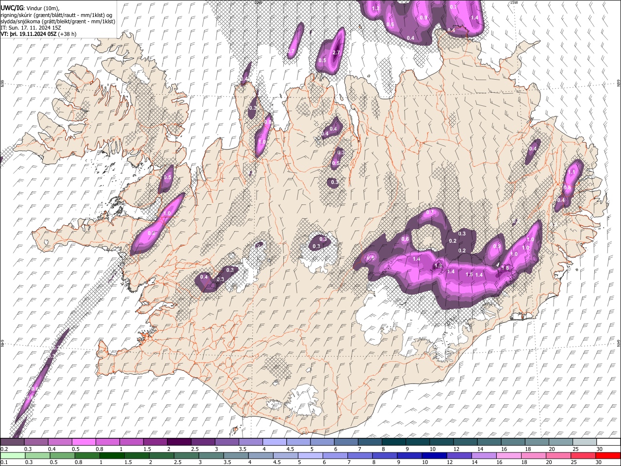Click the 'UWC/IG: Vindur (10m)' title text
The image size is (621, 466).
tap(30, 8)
